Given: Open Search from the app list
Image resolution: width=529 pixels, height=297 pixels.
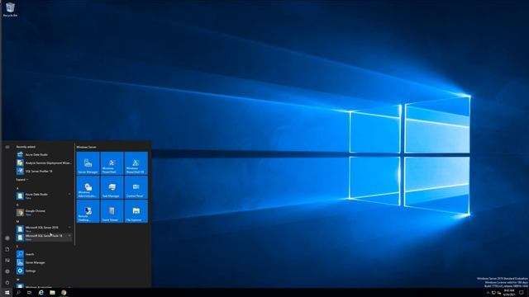Looking at the screenshot, I should (44, 254).
